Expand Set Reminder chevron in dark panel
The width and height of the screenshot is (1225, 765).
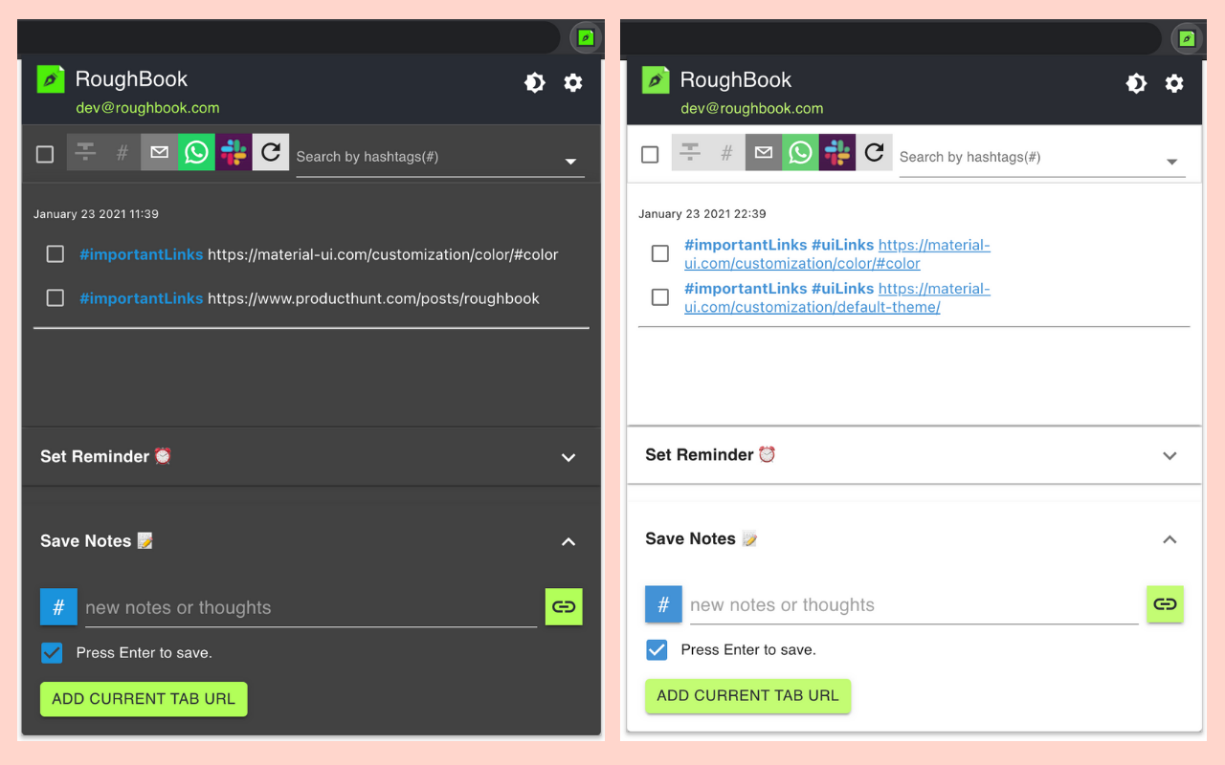[568, 457]
